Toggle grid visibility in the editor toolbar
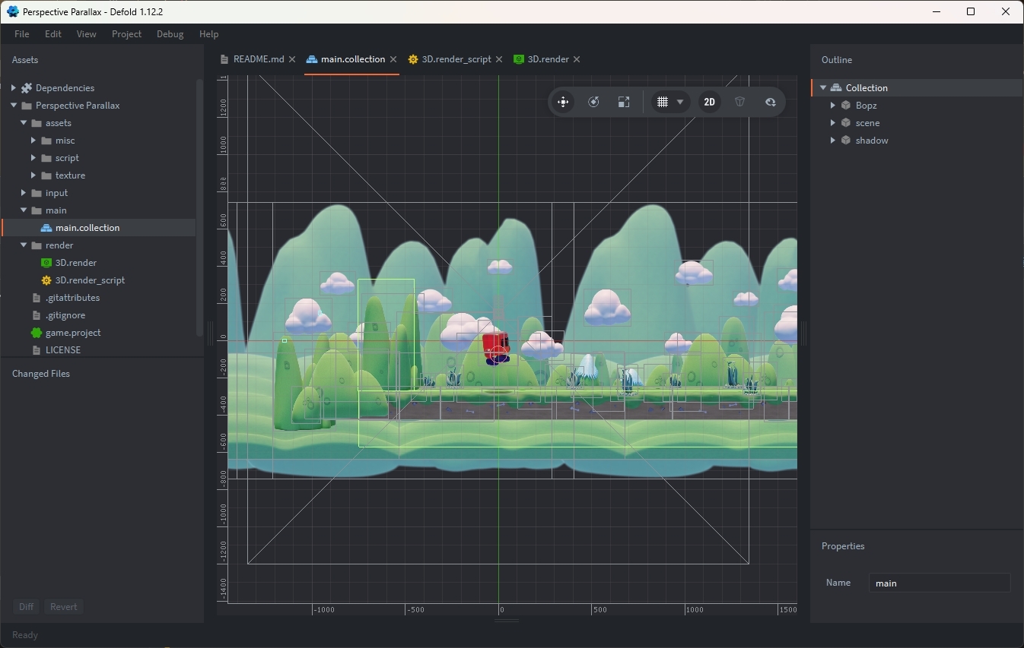This screenshot has width=1024, height=648. click(663, 101)
